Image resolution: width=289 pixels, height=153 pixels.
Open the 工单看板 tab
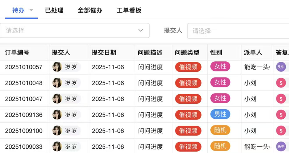pyautogui.click(x=129, y=10)
